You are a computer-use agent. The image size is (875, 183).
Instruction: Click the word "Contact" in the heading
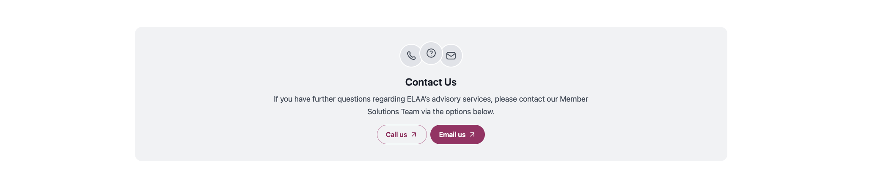[423, 82]
